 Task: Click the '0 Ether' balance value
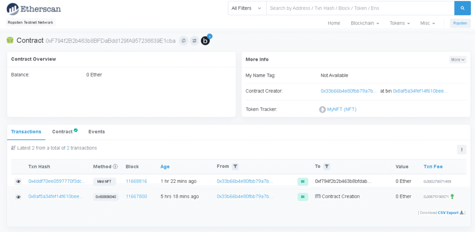[x=94, y=75]
